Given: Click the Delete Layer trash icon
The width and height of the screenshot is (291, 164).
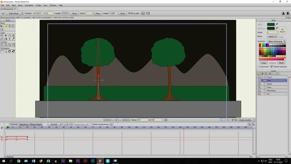Looking at the screenshot, I should pyautogui.click(x=270, y=74).
